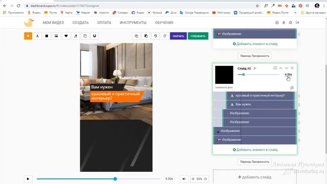This screenshot has width=327, height=184.
Task: Click the Supa duck logo
Action: coord(29,22)
